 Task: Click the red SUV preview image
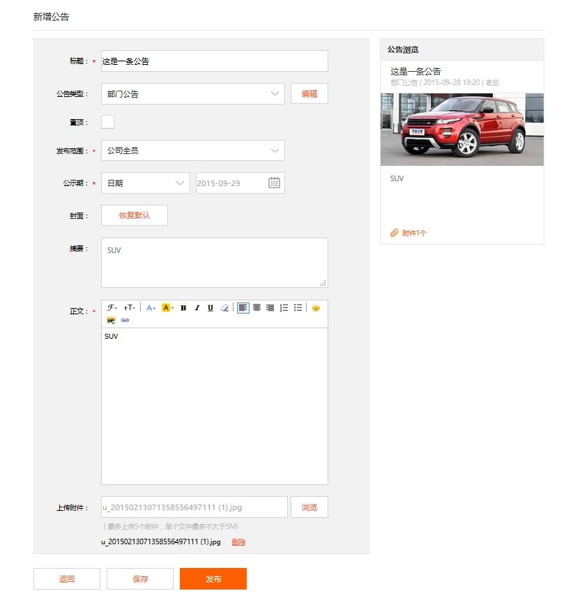[x=461, y=130]
